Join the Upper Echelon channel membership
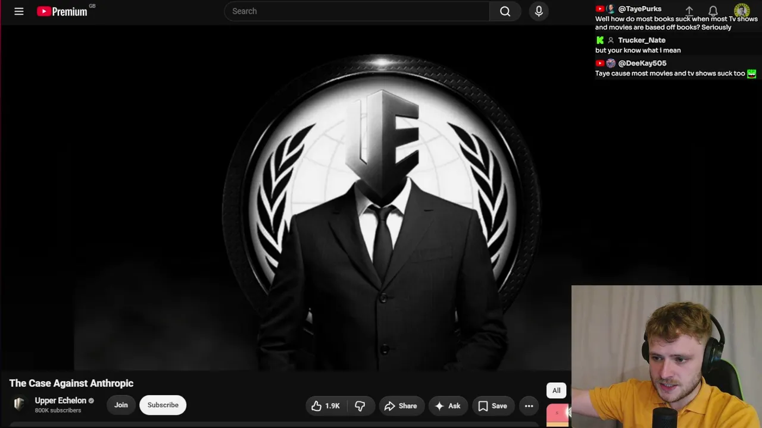The width and height of the screenshot is (762, 428). pos(121,405)
